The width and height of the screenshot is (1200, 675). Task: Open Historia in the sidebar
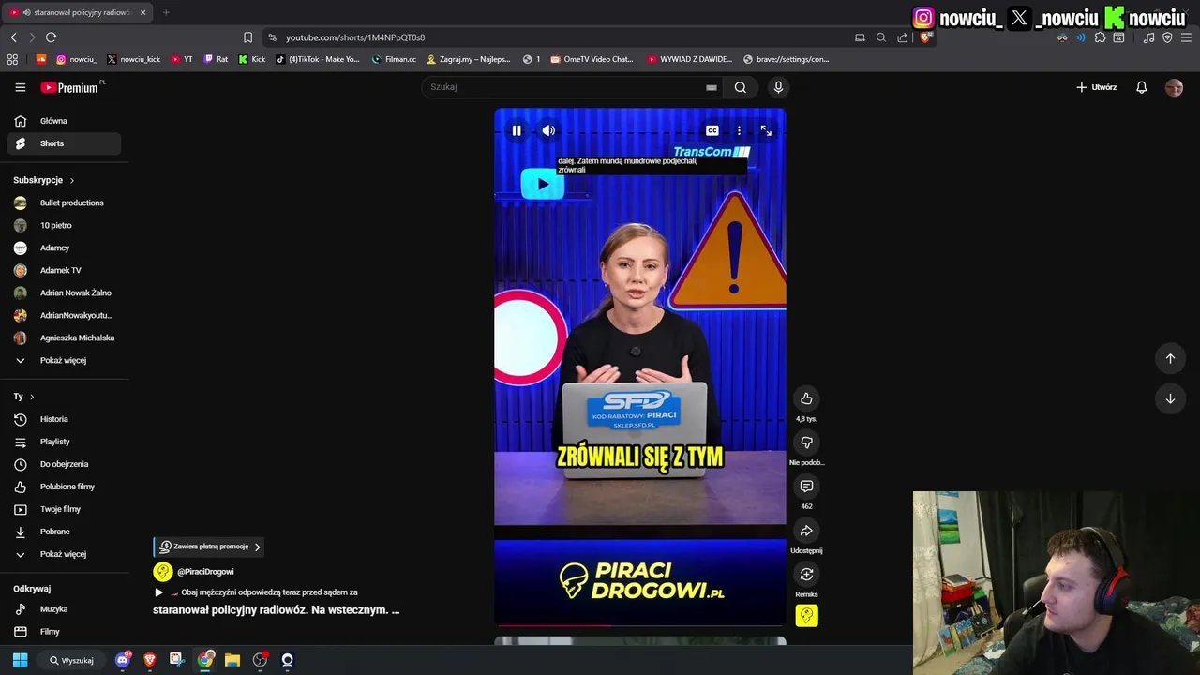64,419
